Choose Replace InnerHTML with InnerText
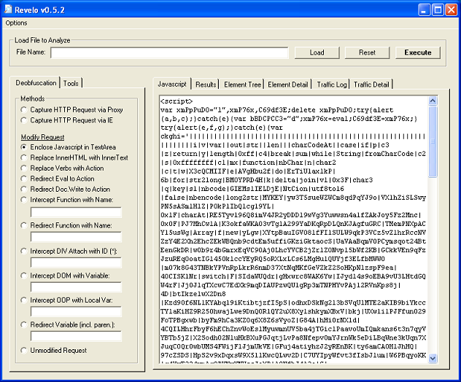Viewport: 461px width, 382px height. pos(24,157)
